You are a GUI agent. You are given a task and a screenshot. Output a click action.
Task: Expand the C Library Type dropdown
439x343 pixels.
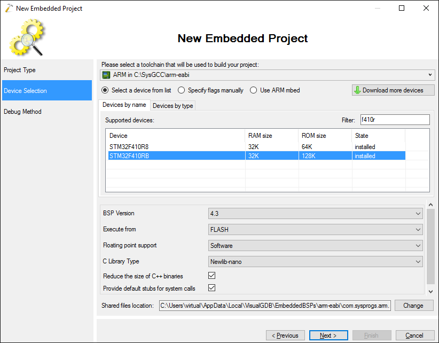coord(315,262)
